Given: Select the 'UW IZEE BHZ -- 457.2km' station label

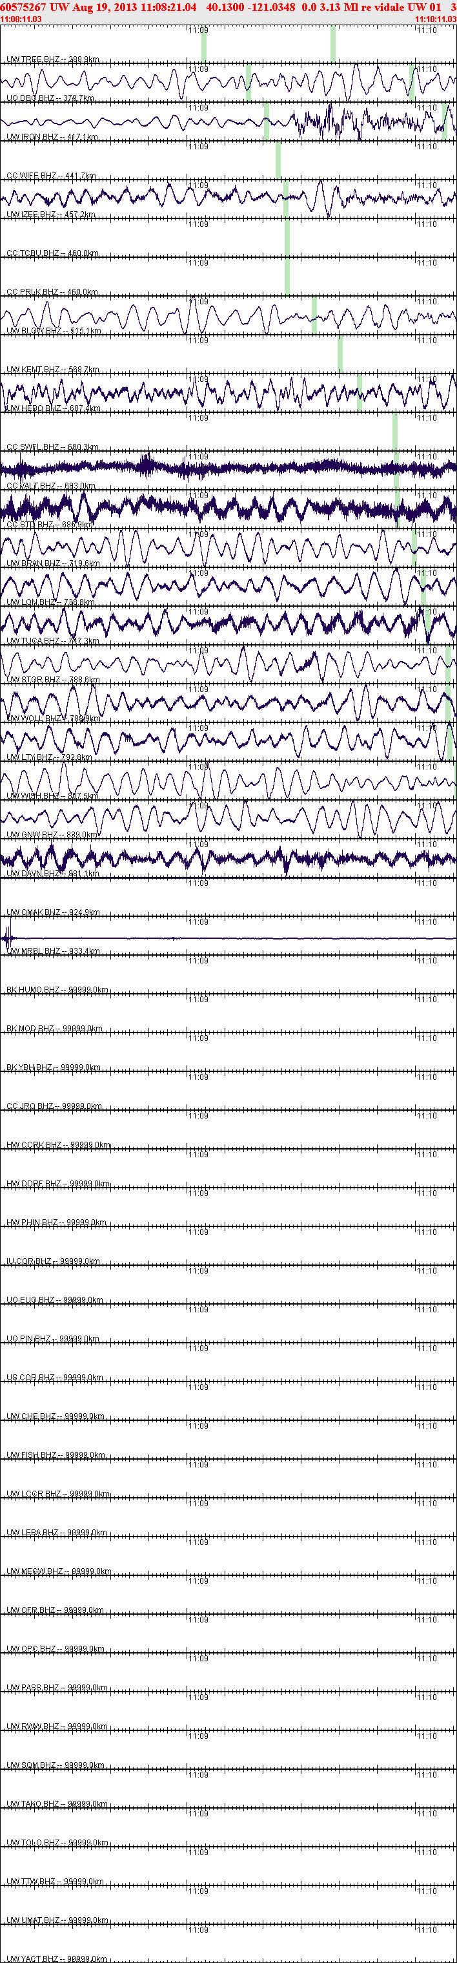Looking at the screenshot, I should [x=51, y=215].
